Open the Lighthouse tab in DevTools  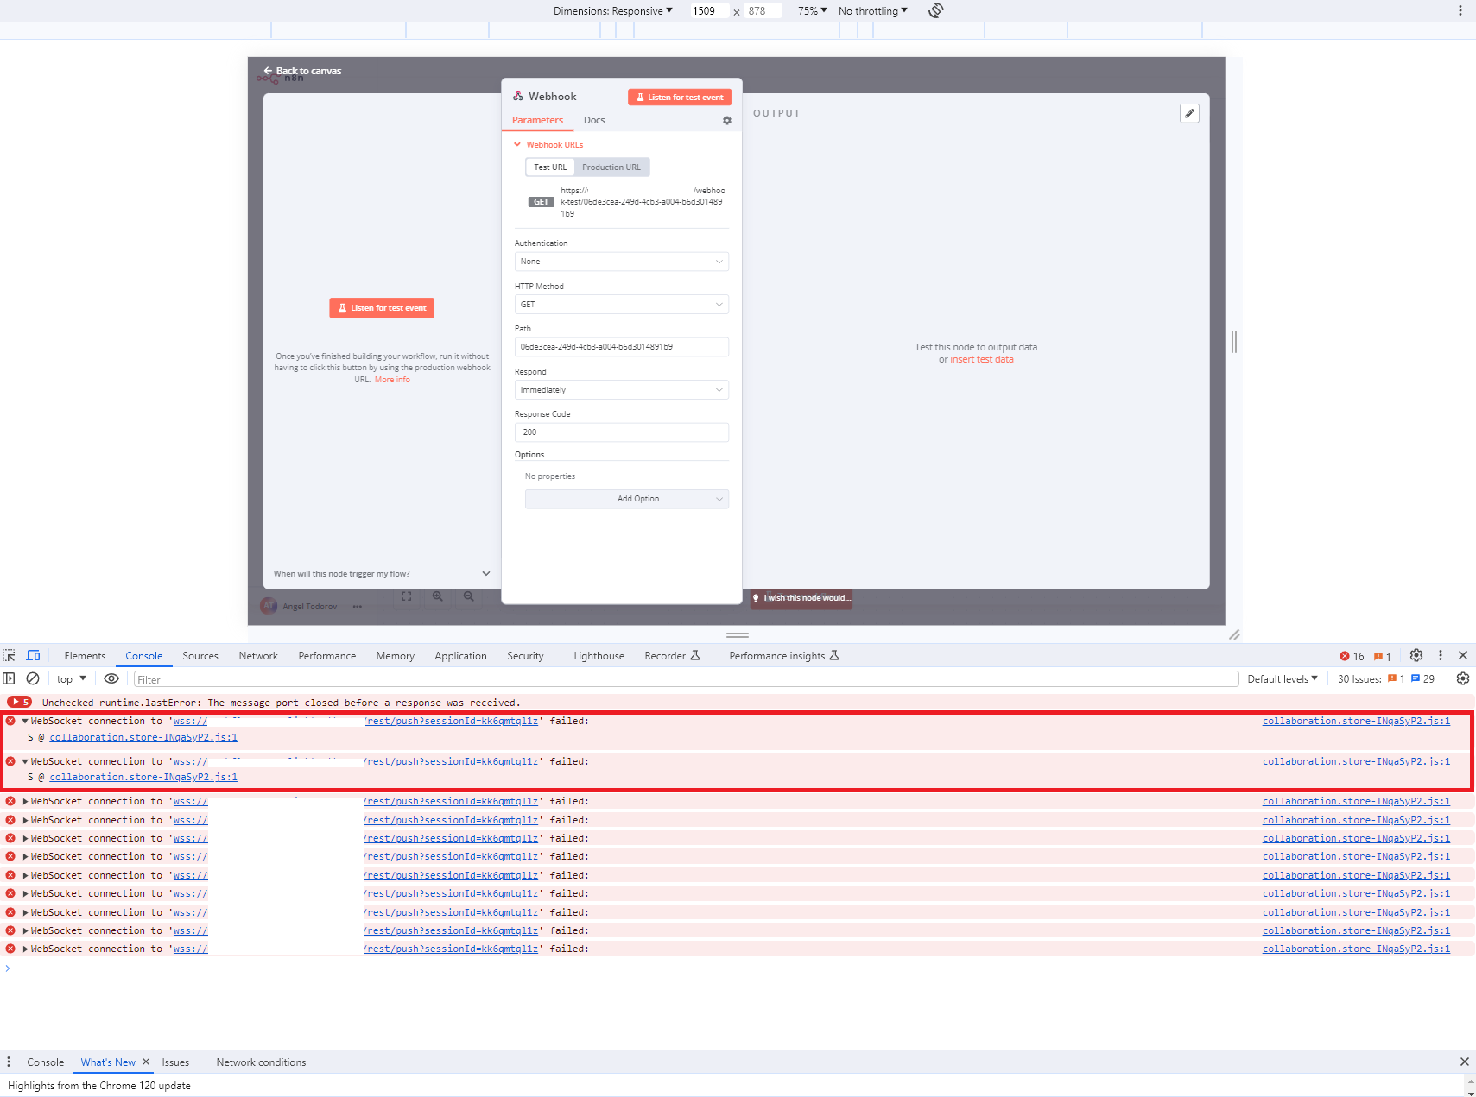pos(599,656)
